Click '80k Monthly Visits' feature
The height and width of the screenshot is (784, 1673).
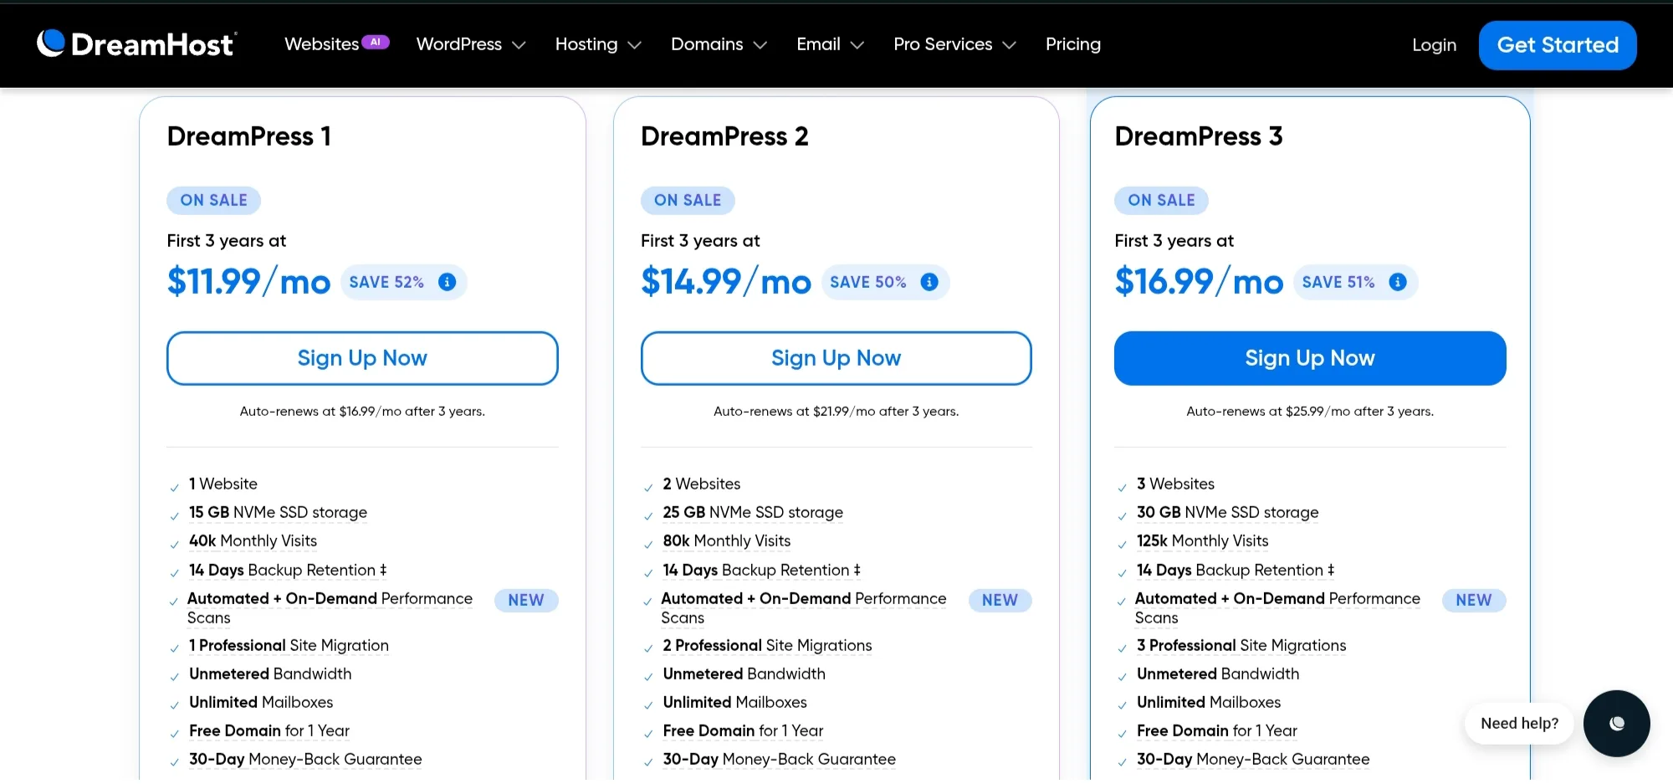pyautogui.click(x=726, y=541)
